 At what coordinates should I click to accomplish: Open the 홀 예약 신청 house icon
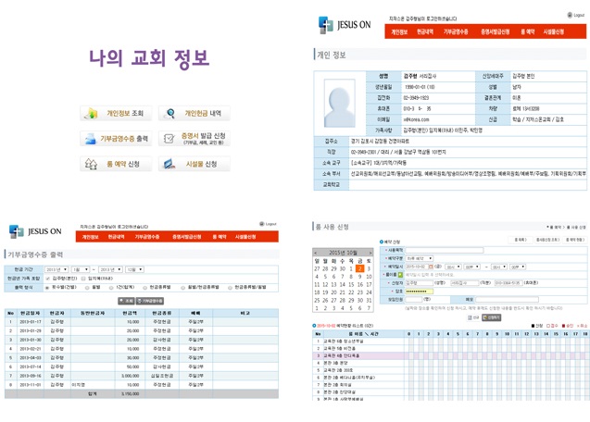[x=91, y=164]
